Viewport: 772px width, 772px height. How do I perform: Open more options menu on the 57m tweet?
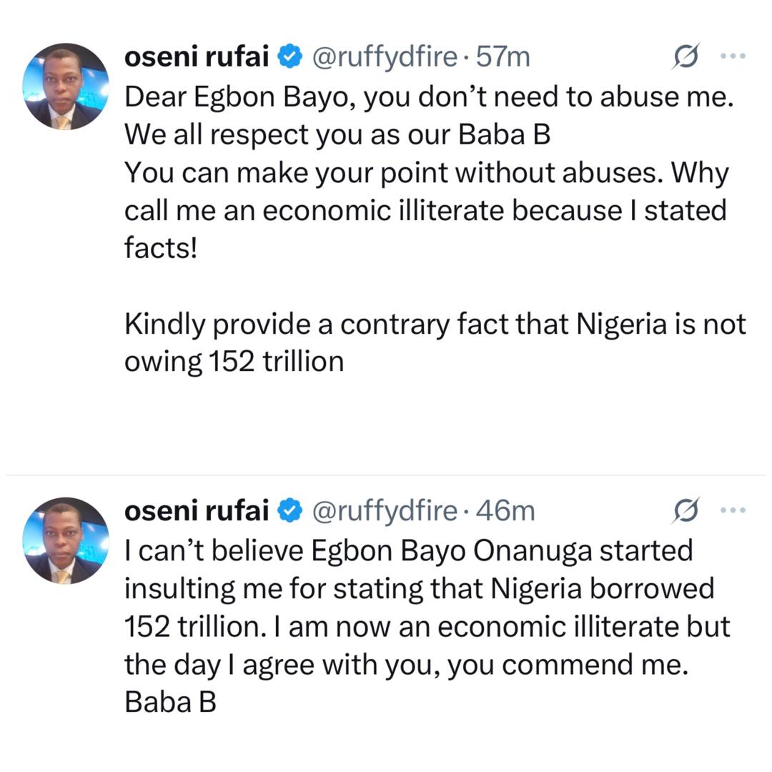click(733, 58)
